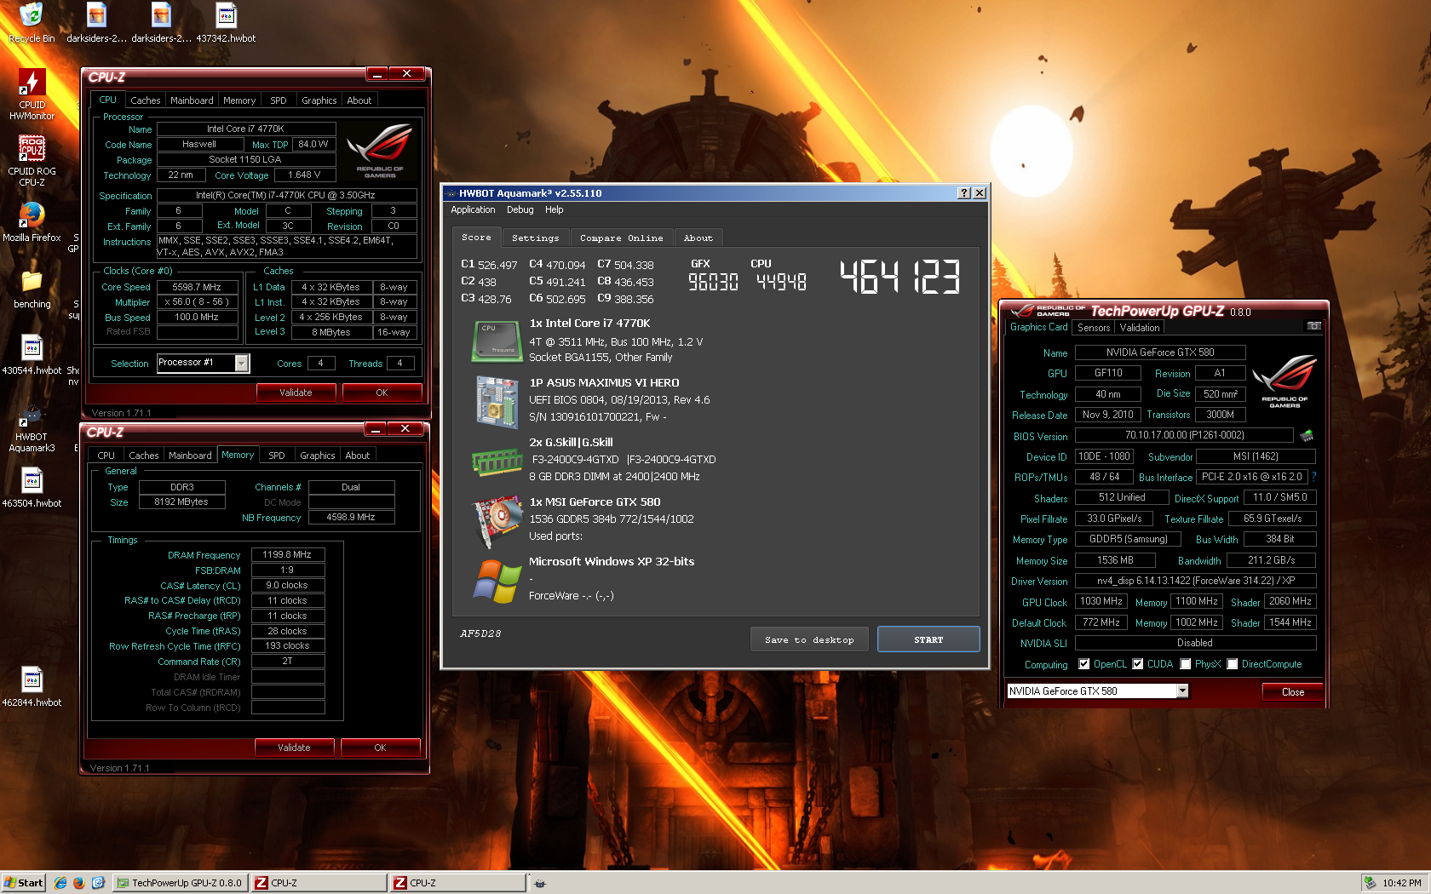1431x894 pixels.
Task: Click OK in the upper CPU-Z window
Action: (x=382, y=393)
